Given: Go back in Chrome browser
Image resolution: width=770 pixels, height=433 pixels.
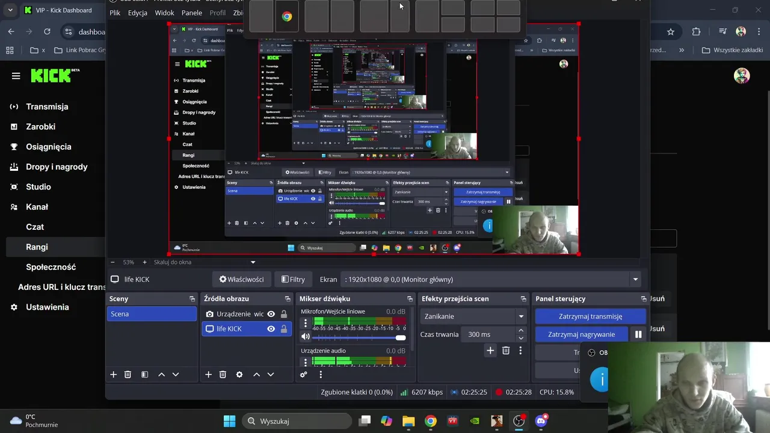Looking at the screenshot, I should pyautogui.click(x=11, y=32).
